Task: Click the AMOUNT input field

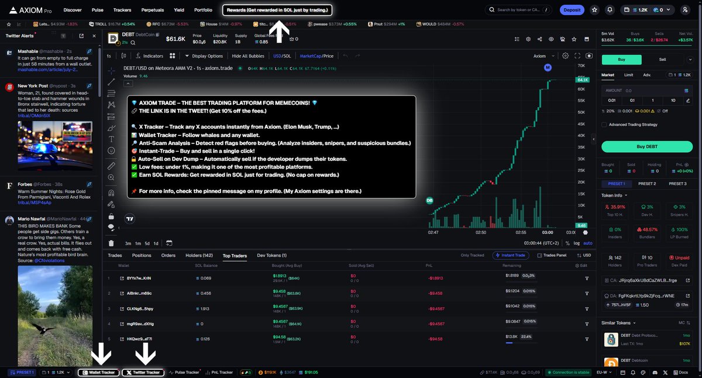Action: tap(646, 91)
